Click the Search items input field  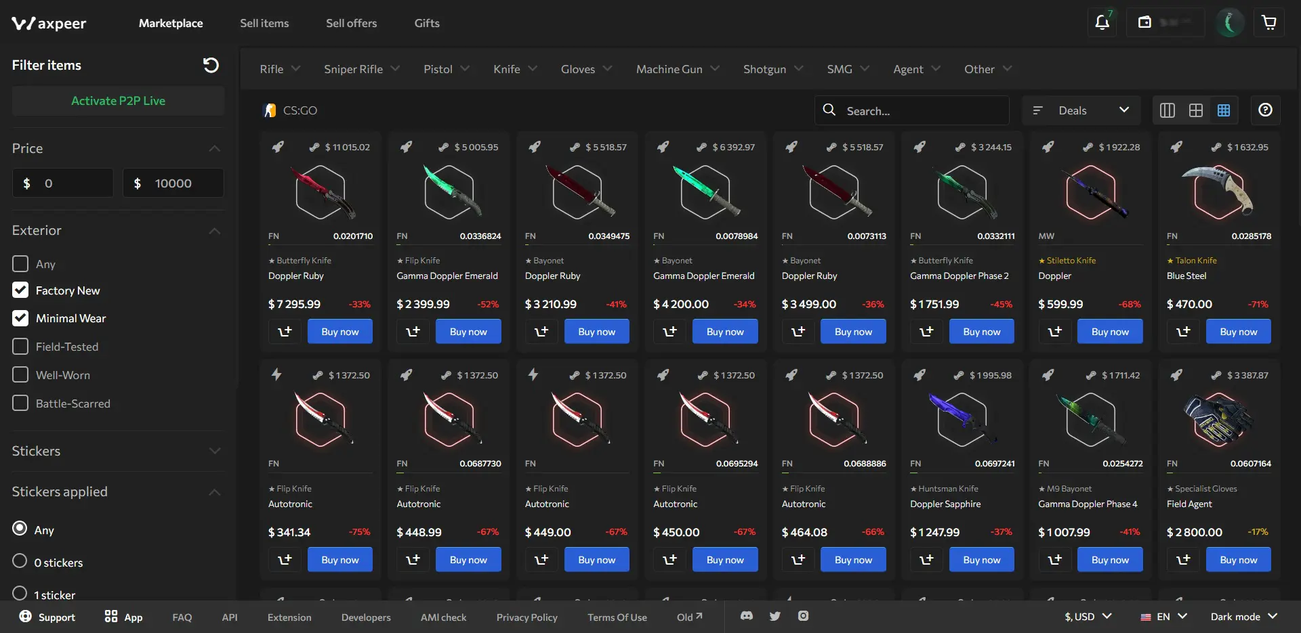(911, 110)
